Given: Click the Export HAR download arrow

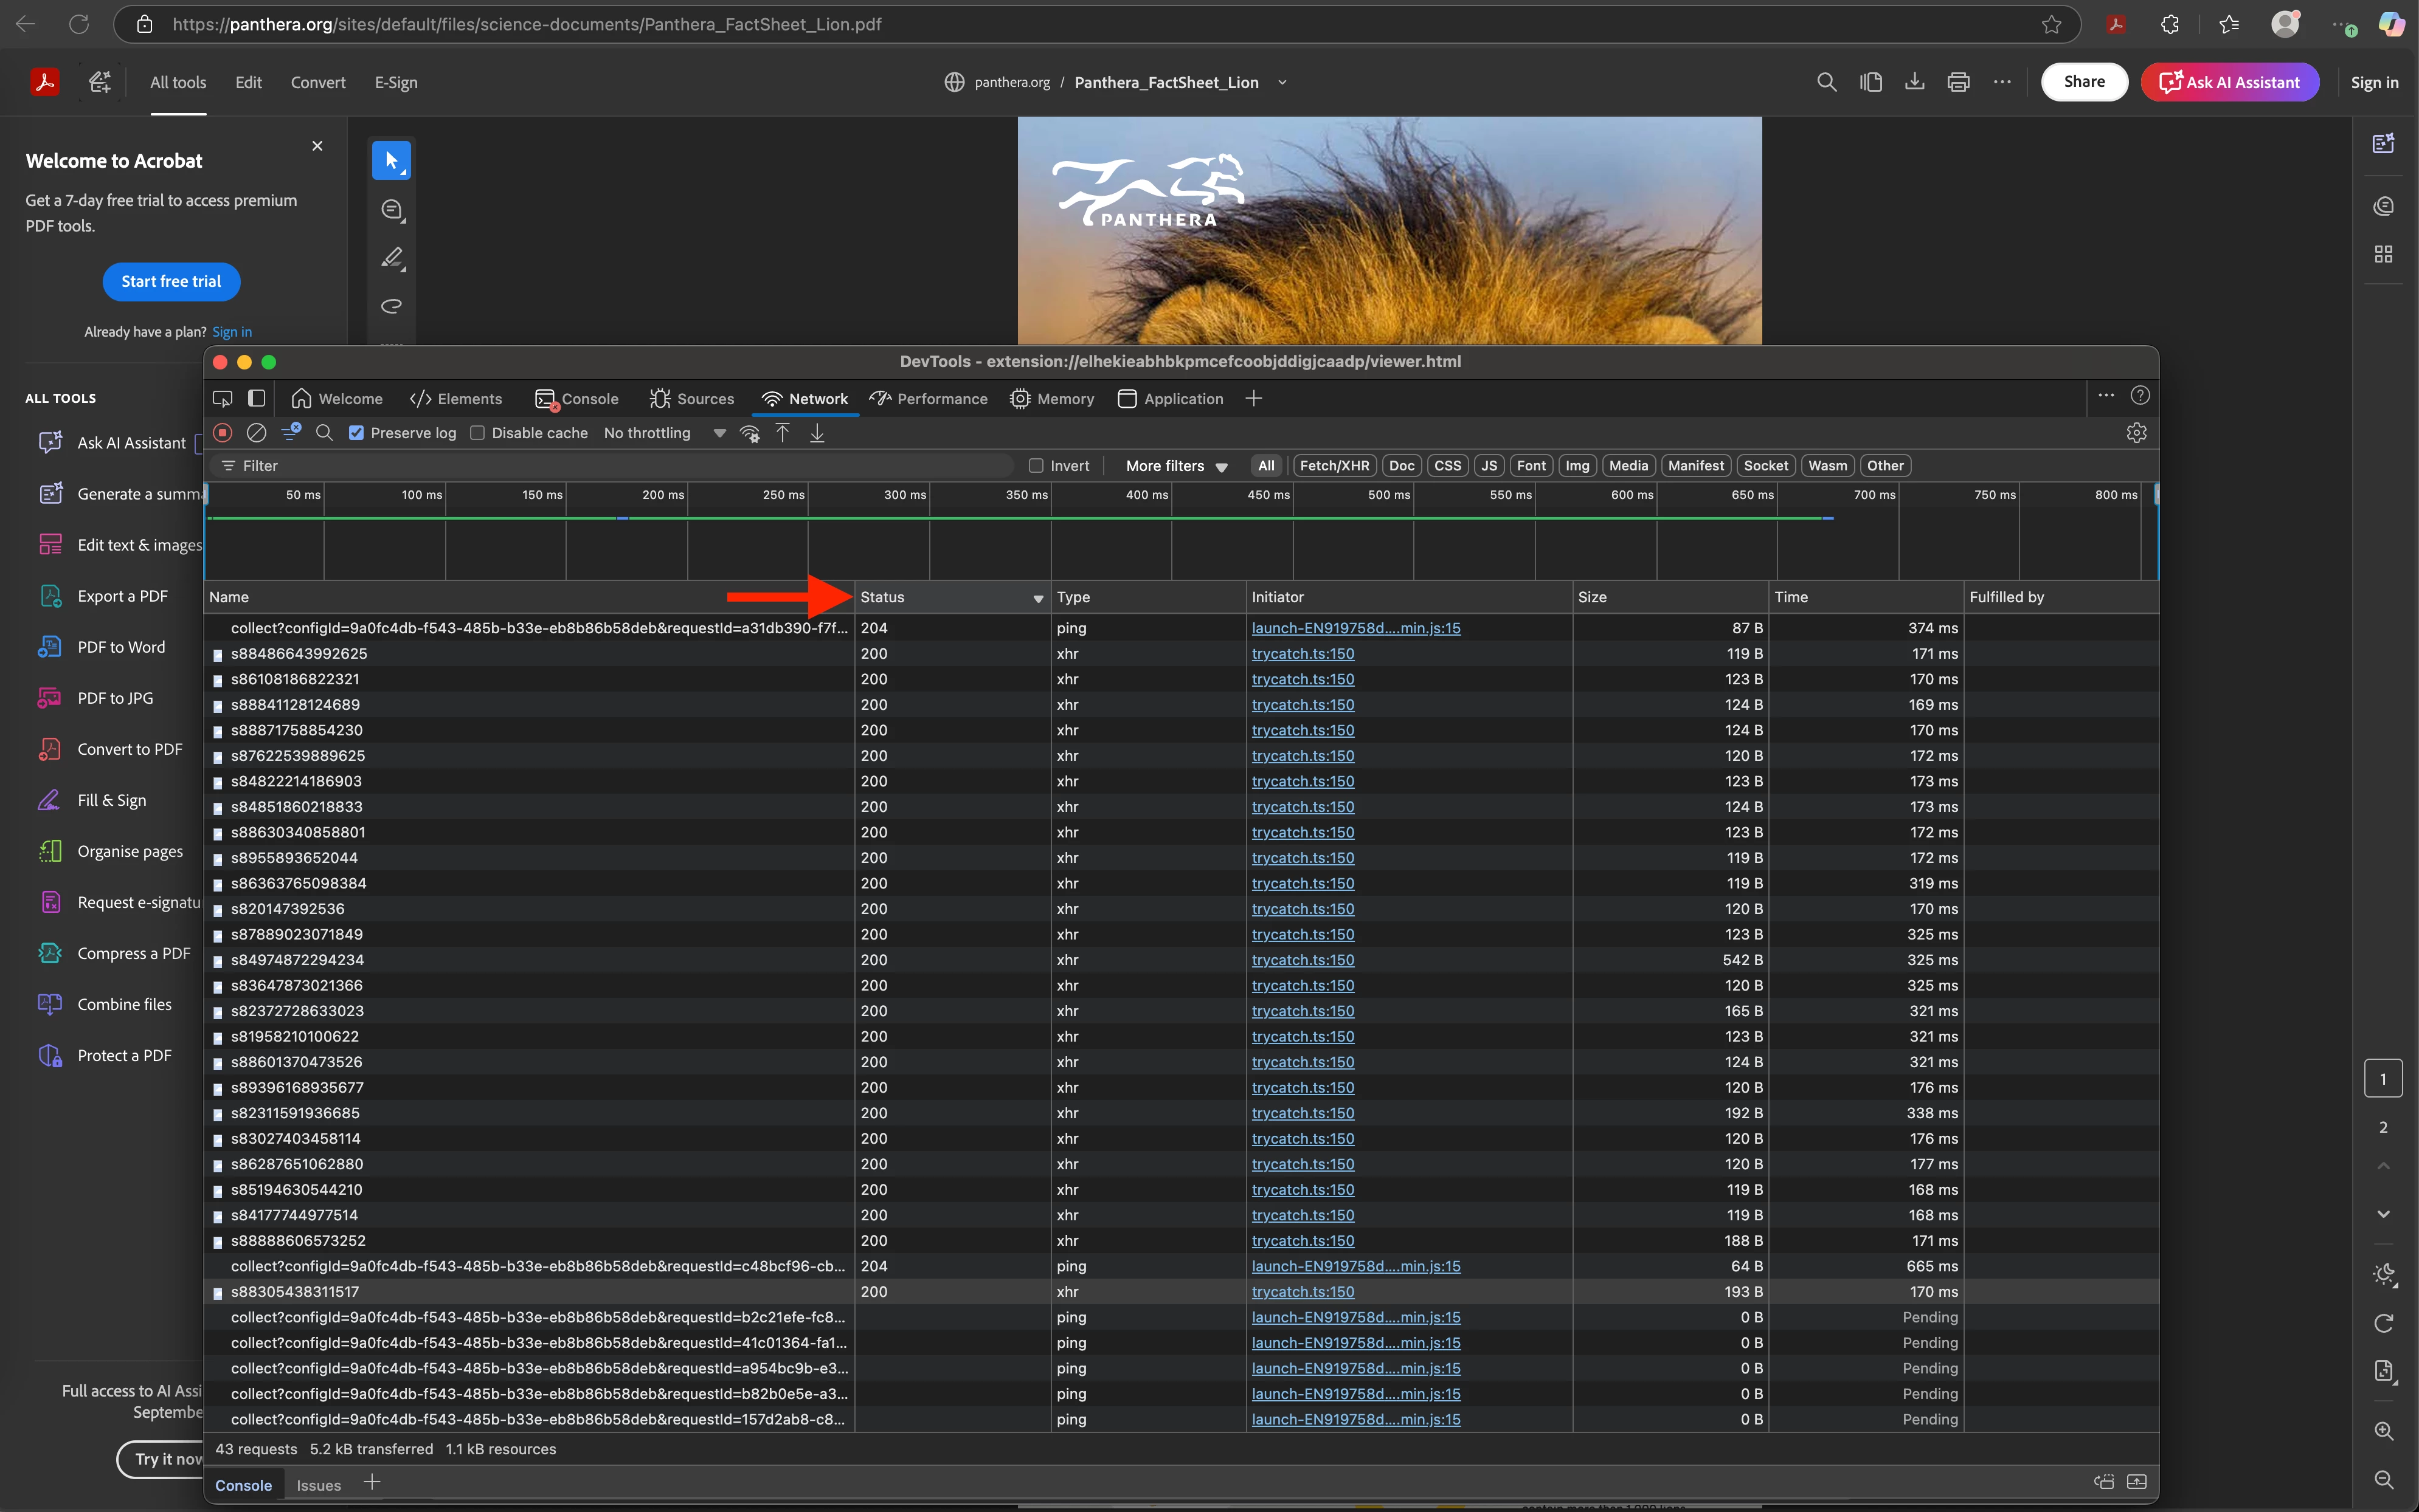Looking at the screenshot, I should click(817, 433).
